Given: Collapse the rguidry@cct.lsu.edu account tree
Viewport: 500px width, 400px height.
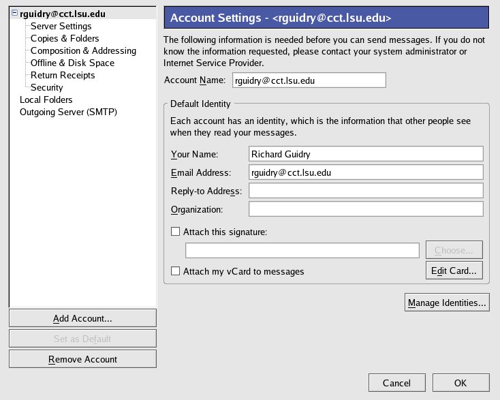Looking at the screenshot, I should (x=14, y=14).
